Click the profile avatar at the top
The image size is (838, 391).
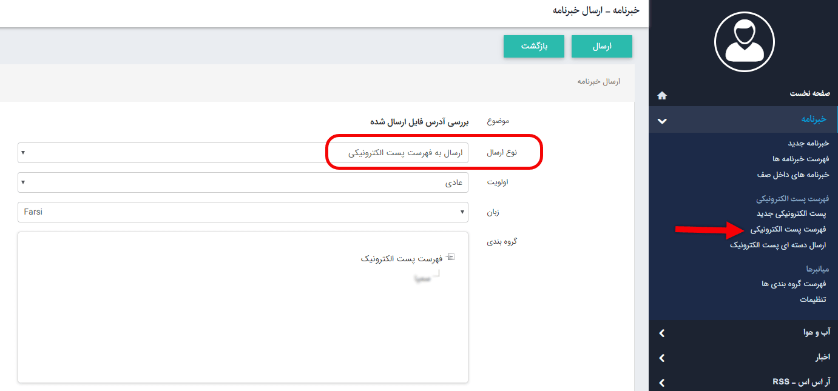[745, 41]
